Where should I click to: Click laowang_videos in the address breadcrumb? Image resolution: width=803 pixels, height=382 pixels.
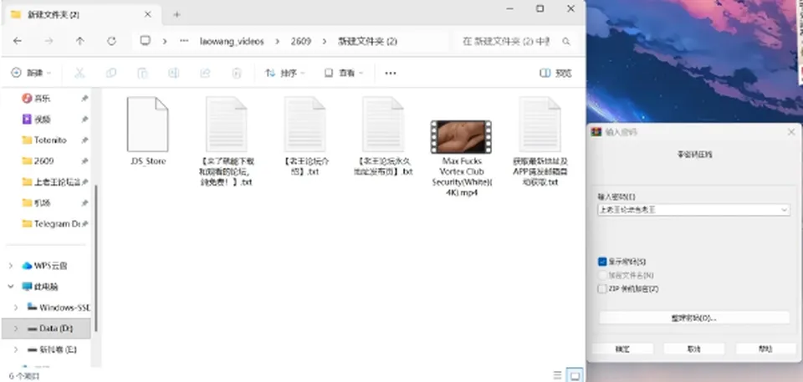tap(232, 42)
